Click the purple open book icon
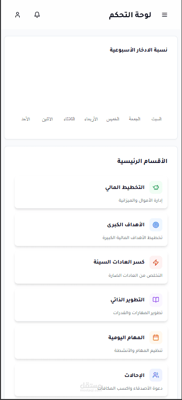Viewport: 182px width, 400px height. coord(156,300)
